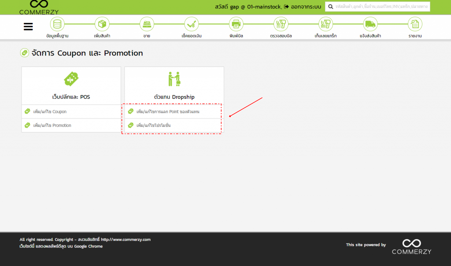451x266 pixels.
Task: Open เพิ่ม/แก้ไขการแลก Point ของตัวแทน
Action: point(168,111)
